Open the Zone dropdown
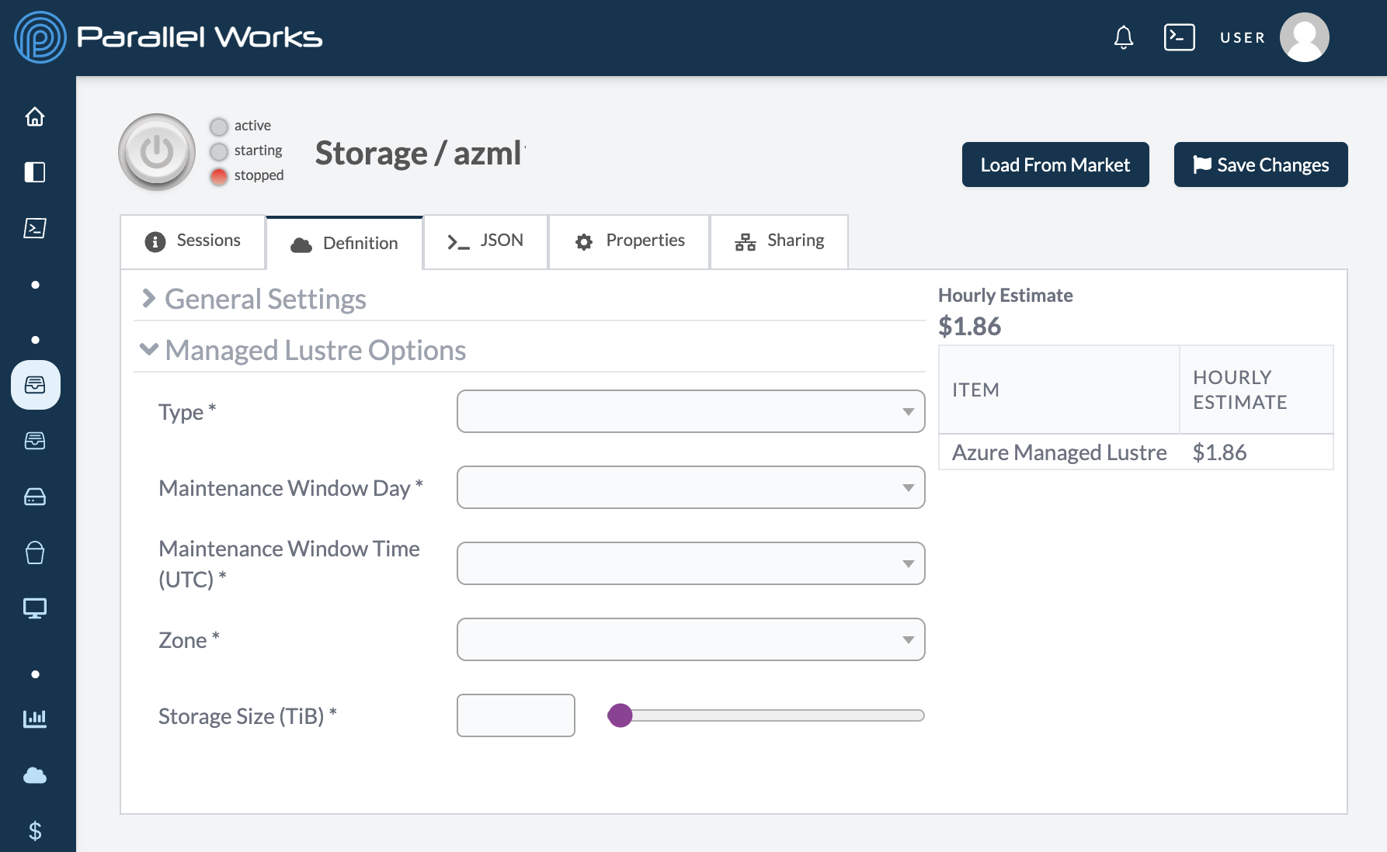Screen dimensions: 1387x852 click(x=691, y=639)
